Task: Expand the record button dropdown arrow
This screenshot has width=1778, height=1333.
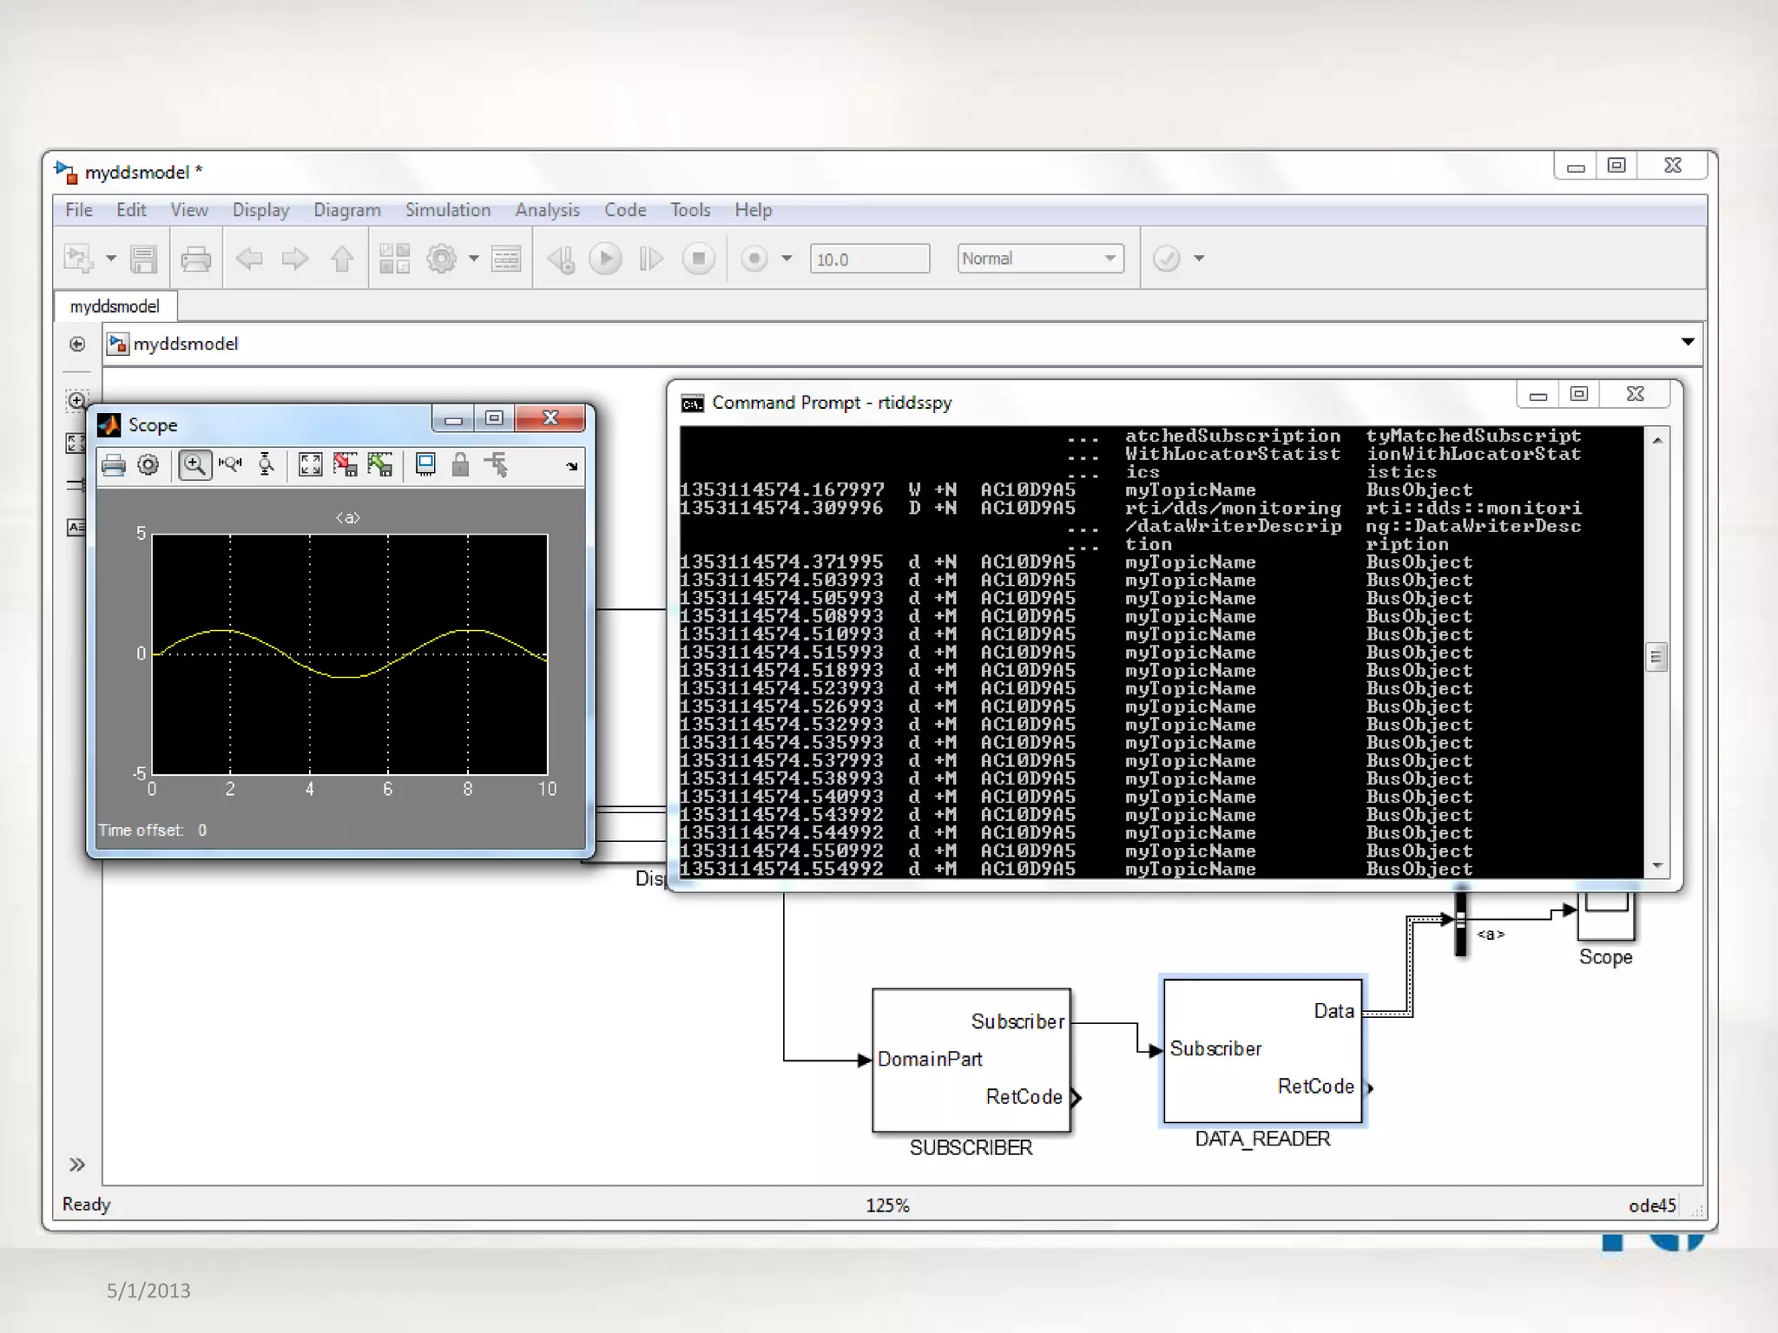Action: [787, 259]
